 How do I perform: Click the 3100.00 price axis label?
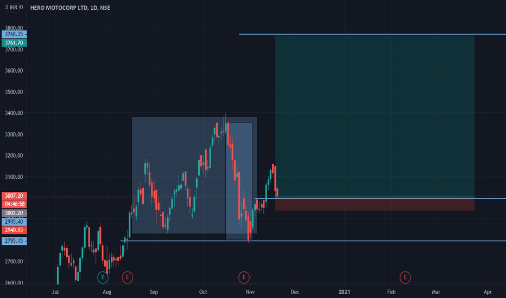(x=14, y=177)
